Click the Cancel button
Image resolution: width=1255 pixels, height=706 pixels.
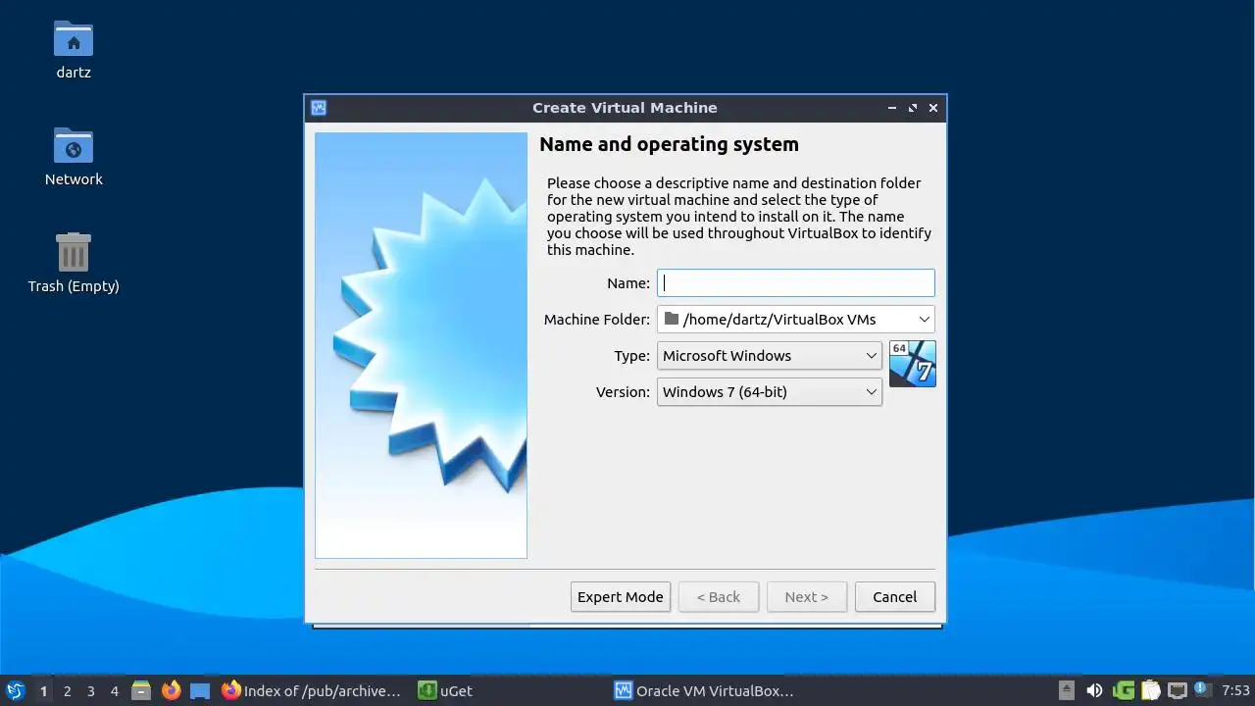[894, 596]
